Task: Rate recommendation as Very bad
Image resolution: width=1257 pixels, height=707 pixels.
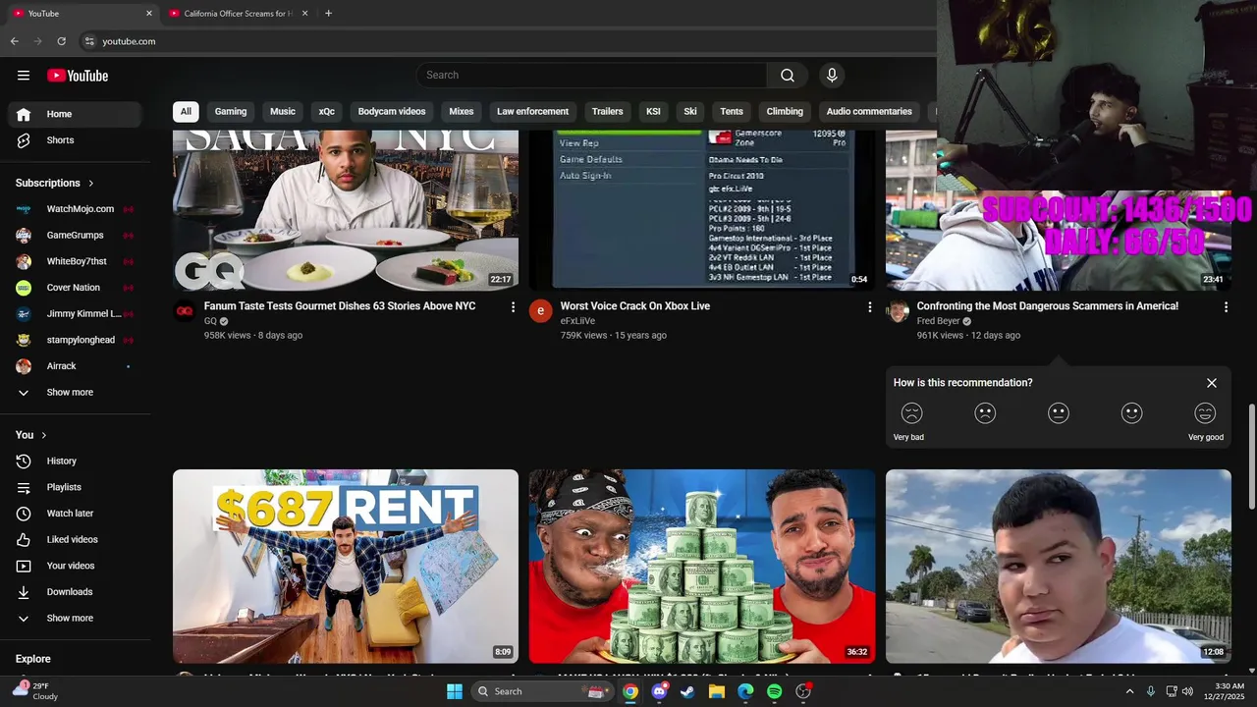Action: click(911, 413)
